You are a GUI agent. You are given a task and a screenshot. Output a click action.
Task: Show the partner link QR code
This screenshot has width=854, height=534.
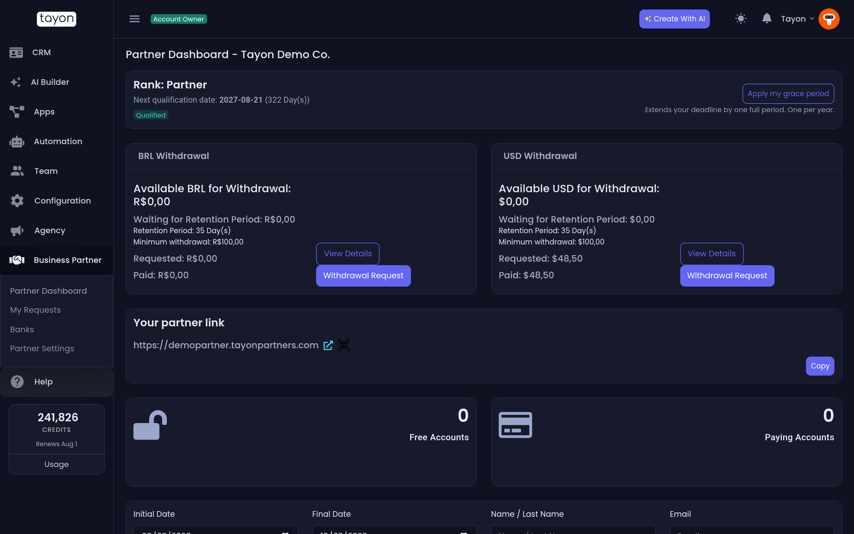point(344,345)
